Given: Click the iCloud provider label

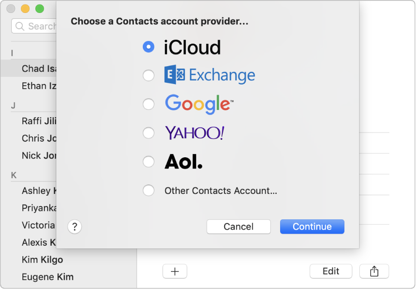Looking at the screenshot, I should [192, 47].
